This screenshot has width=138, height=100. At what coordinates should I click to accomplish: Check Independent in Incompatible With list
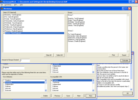[x=51, y=84]
